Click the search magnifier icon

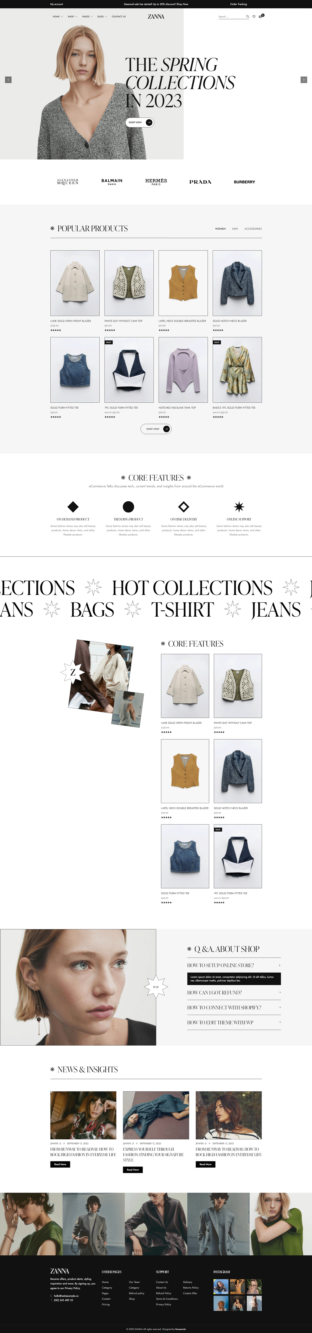click(x=248, y=17)
